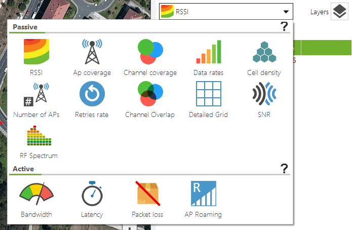Open Passive section help question mark

[284, 26]
